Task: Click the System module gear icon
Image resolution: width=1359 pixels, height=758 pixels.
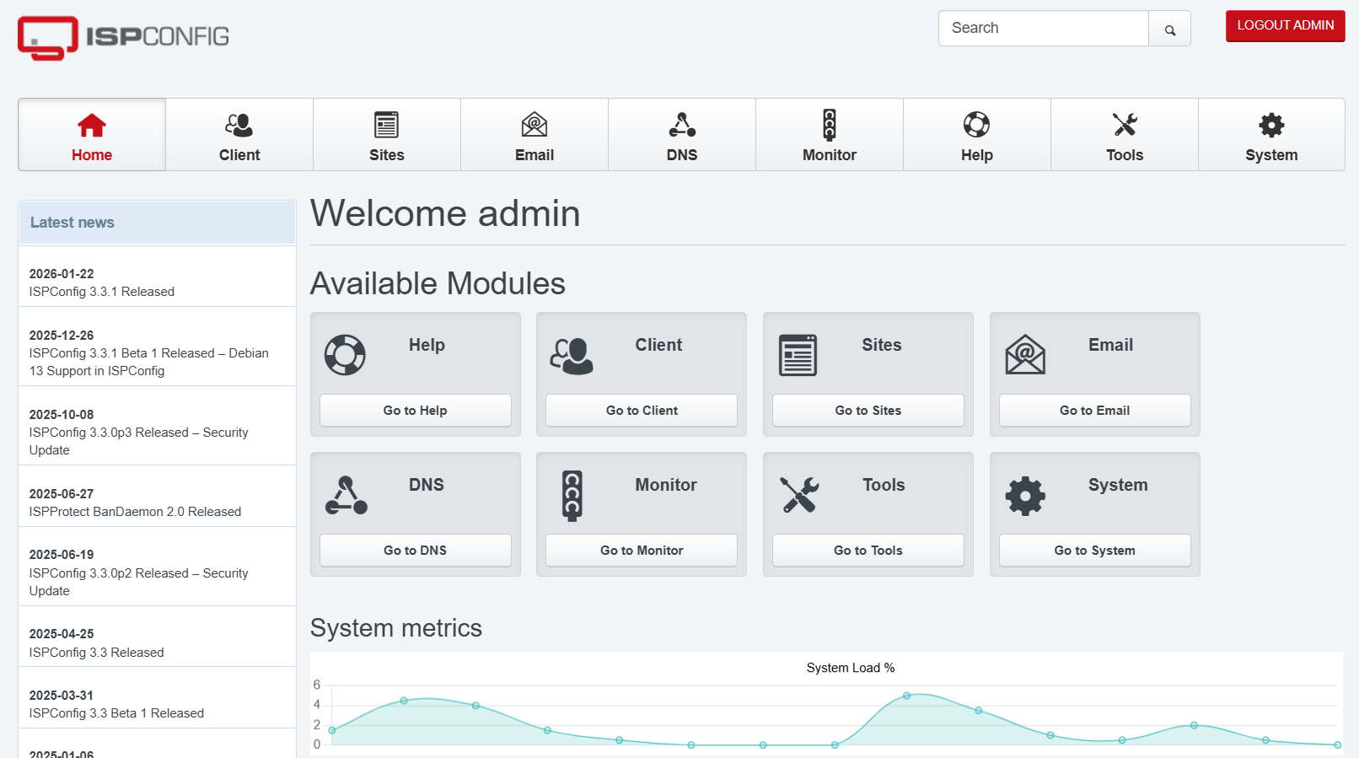Action: pyautogui.click(x=1025, y=496)
